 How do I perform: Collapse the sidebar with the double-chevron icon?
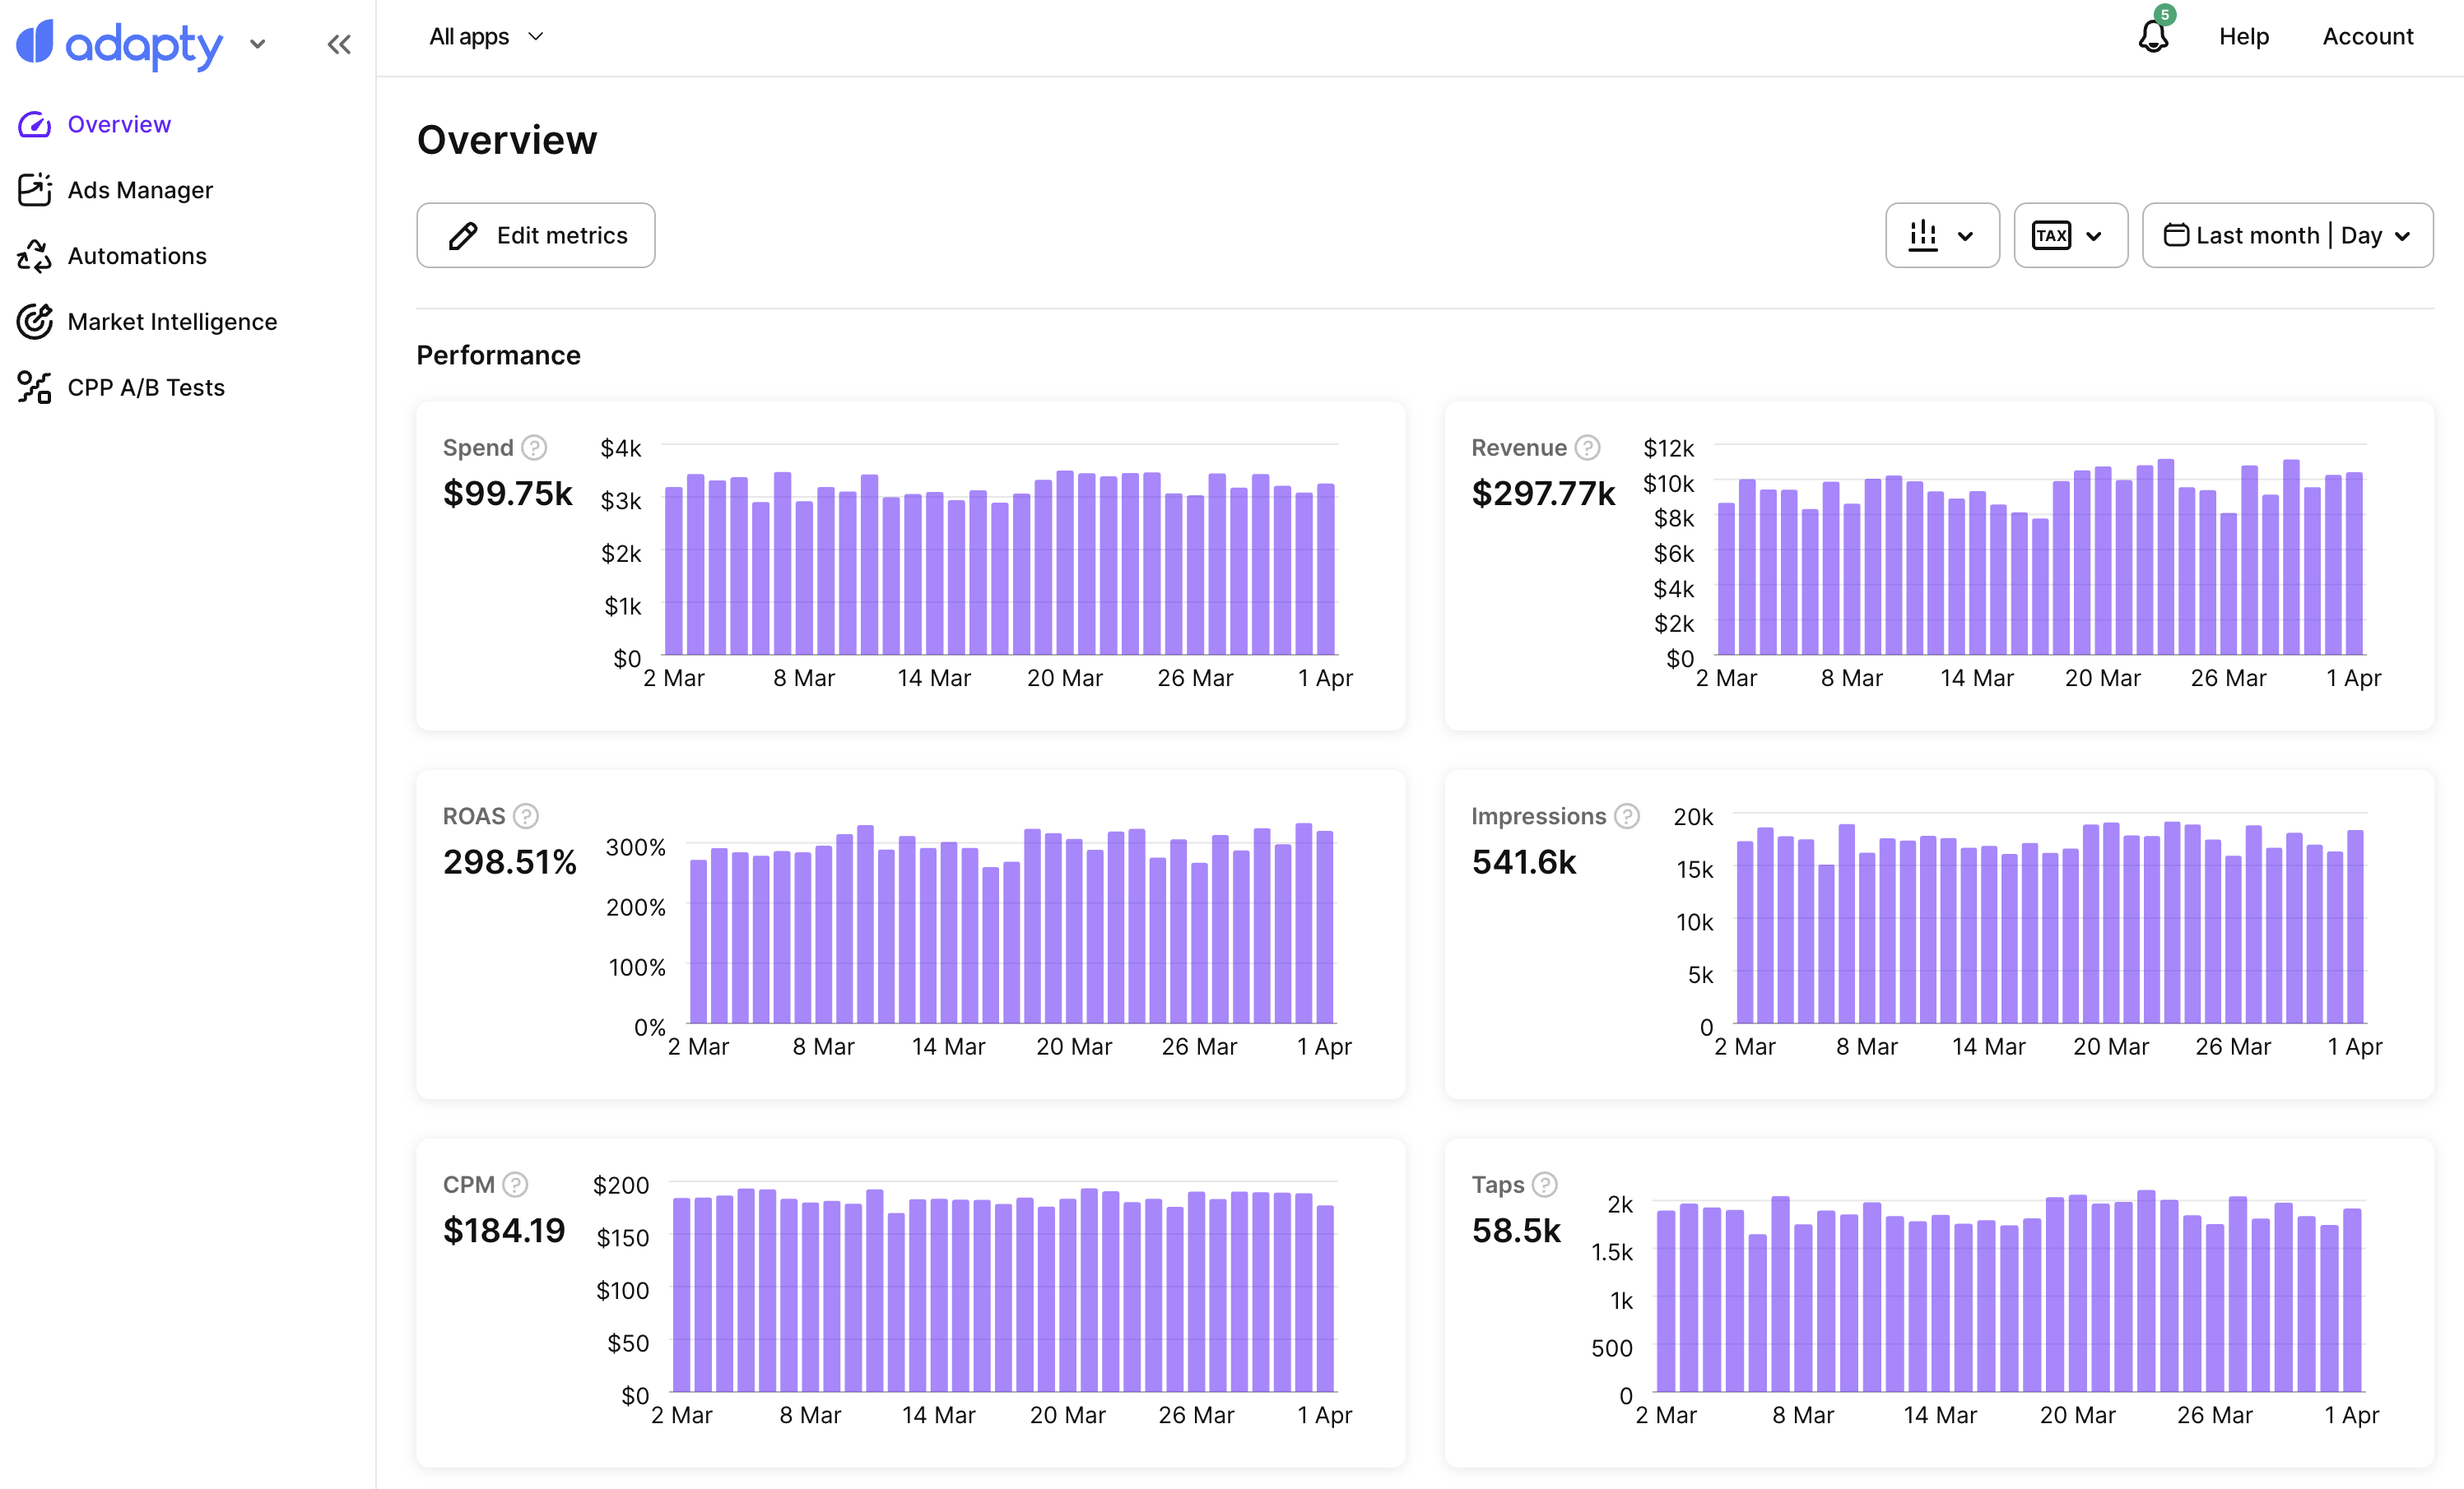(x=338, y=44)
